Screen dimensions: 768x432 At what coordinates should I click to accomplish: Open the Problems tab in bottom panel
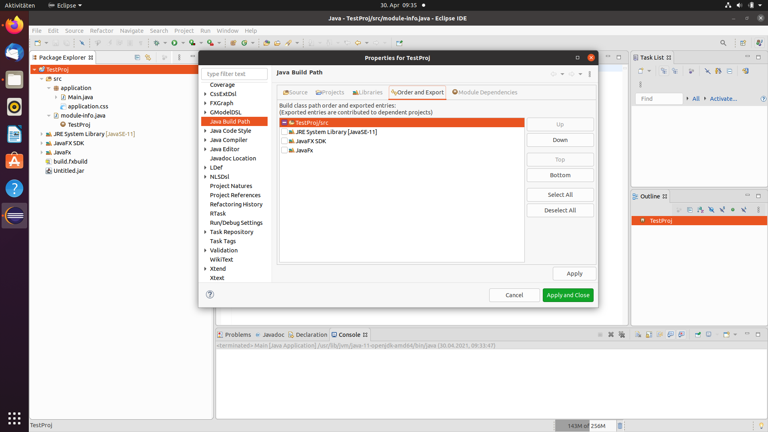pos(234,335)
